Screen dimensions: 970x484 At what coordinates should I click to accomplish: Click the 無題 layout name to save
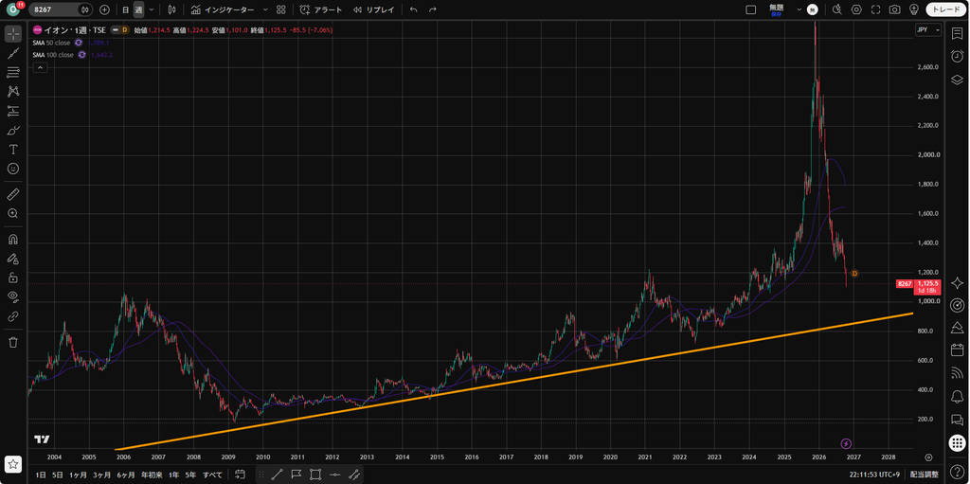776,9
